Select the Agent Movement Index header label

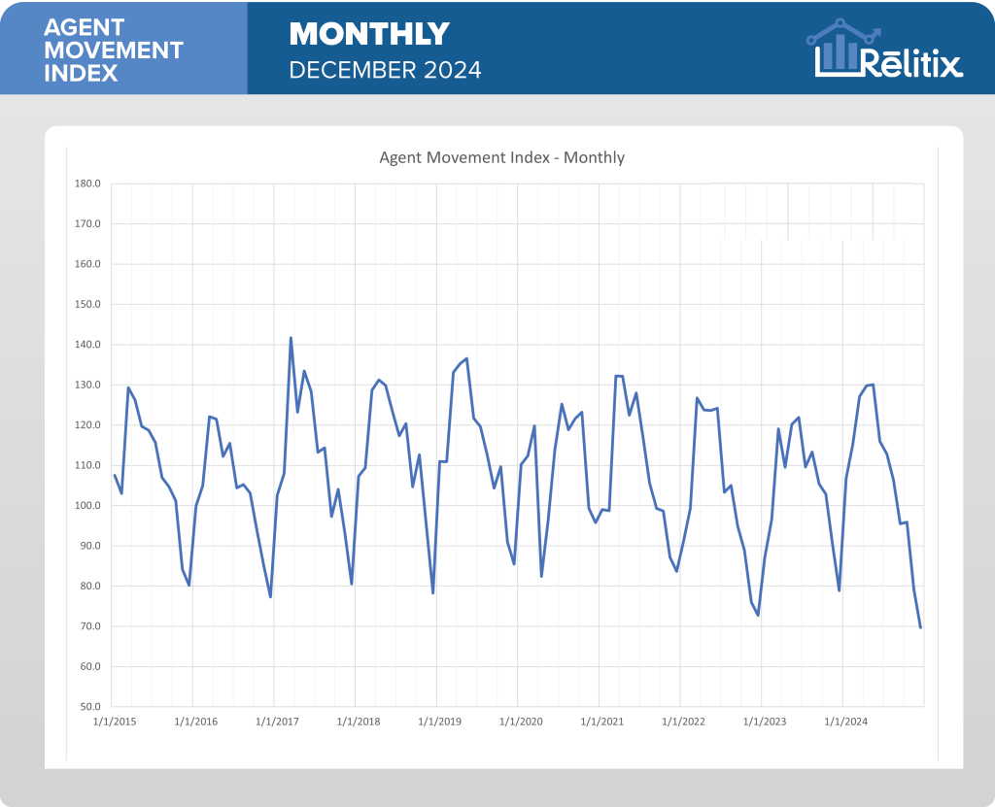(x=114, y=49)
